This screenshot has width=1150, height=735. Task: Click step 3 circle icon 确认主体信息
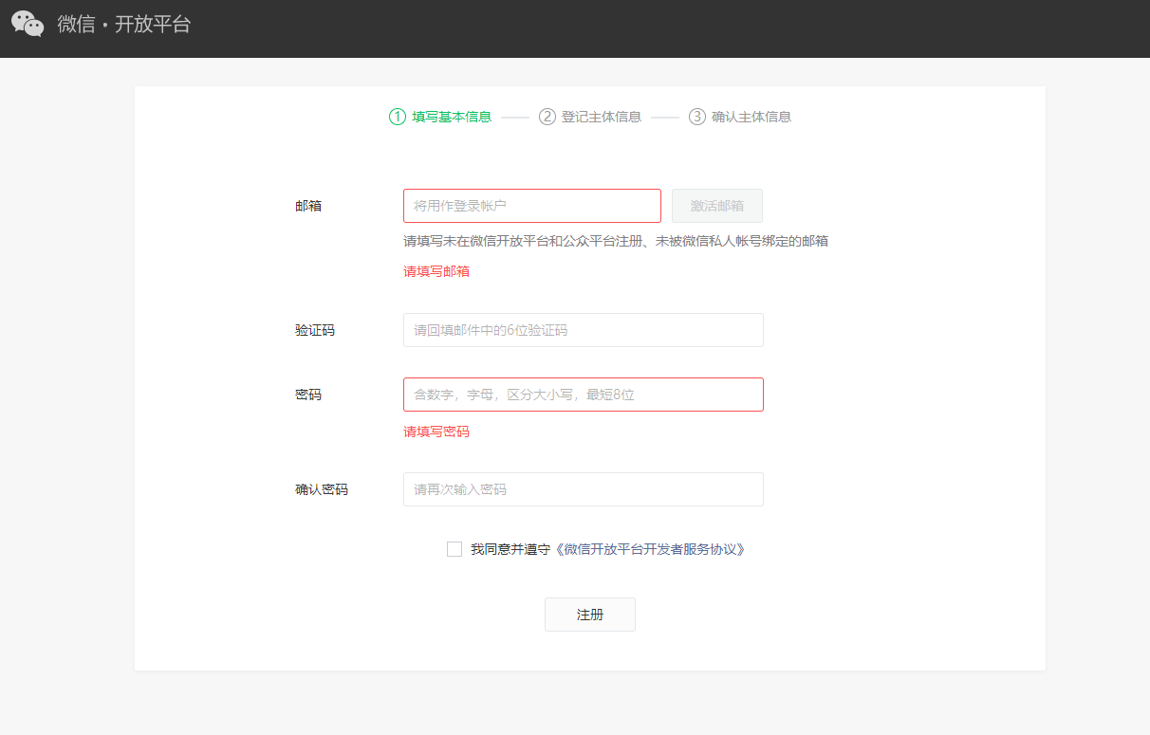click(x=697, y=117)
